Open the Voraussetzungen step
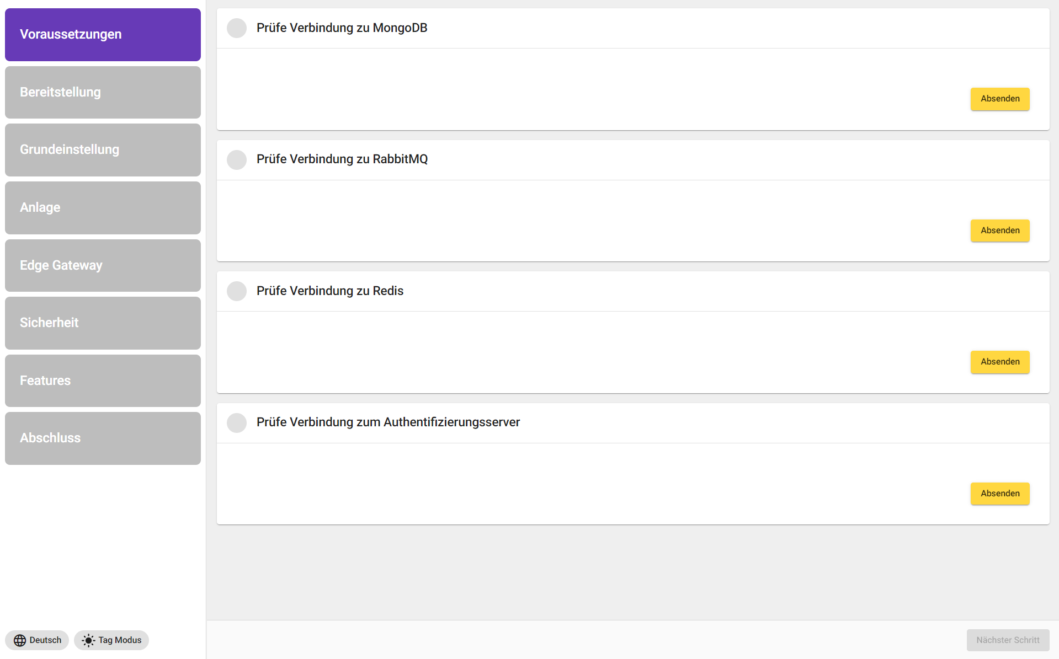 click(x=103, y=35)
